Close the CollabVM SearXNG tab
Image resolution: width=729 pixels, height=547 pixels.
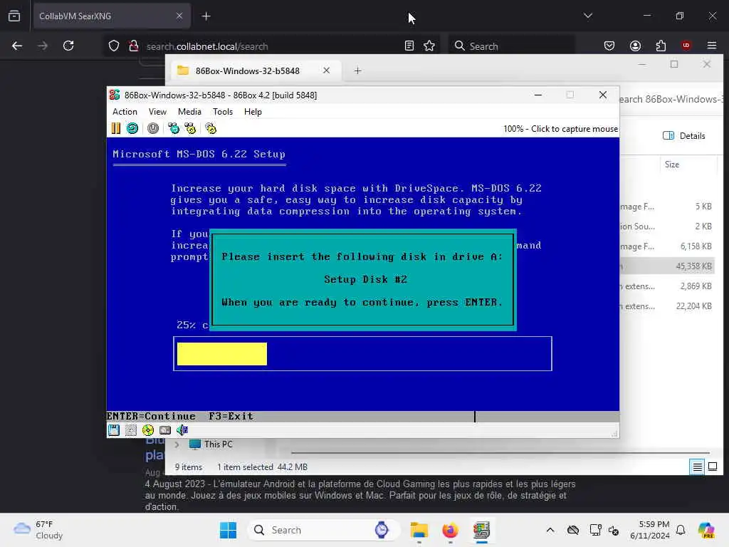pos(179,16)
